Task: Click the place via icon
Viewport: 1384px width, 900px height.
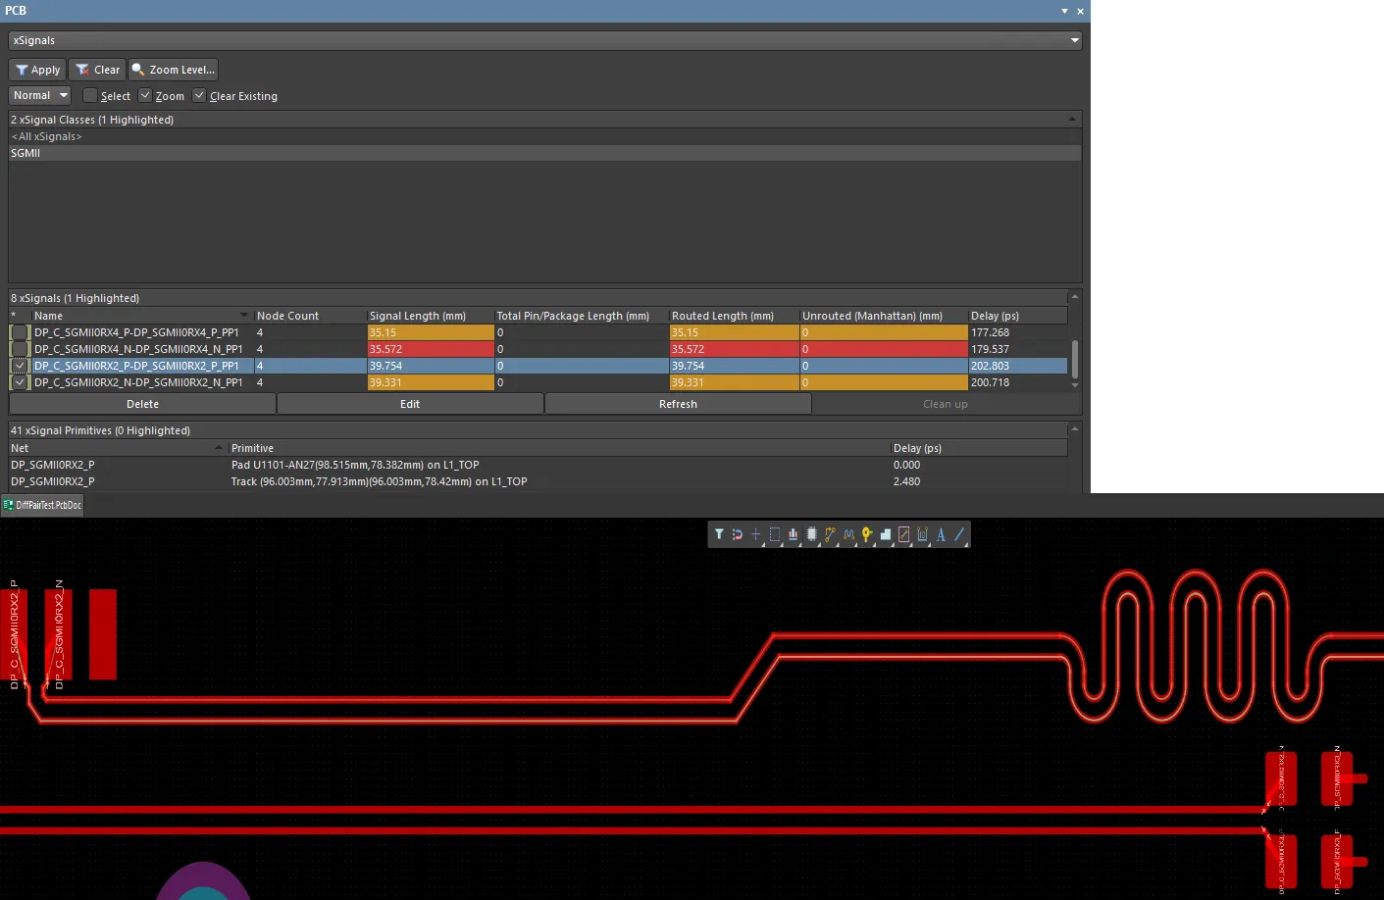Action: point(867,534)
